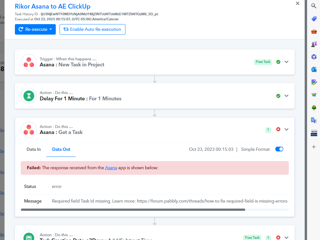Image resolution: width=320 pixels, height=240 pixels.
Task: Click the Asana Get a Task app icon
Action: click(x=29, y=130)
